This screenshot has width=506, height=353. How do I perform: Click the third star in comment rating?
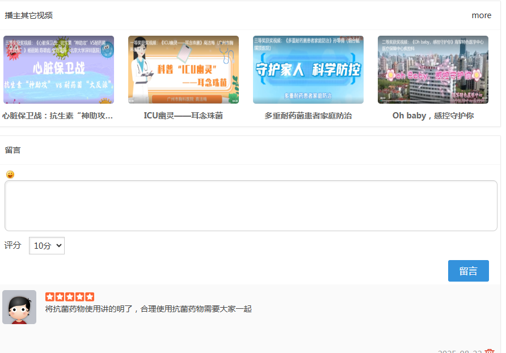(70, 297)
